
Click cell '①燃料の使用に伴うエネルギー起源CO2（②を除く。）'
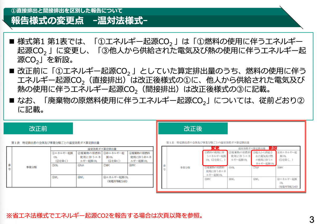point(215,158)
